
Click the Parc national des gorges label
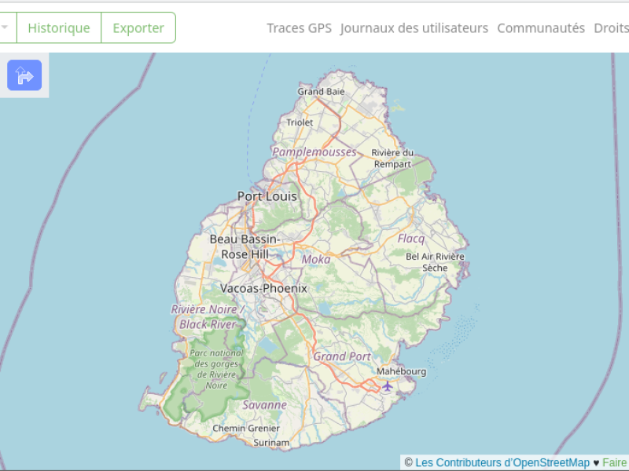[x=217, y=369]
